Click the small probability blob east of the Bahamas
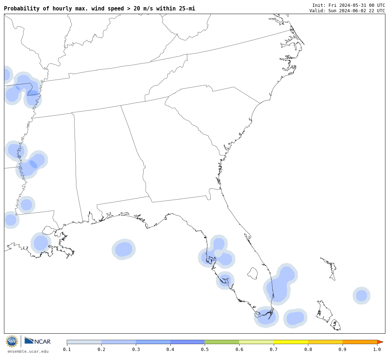The width and height of the screenshot is (389, 356). 362,295
